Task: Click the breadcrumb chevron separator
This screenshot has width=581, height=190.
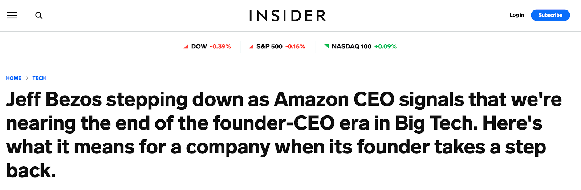Action: 27,78
